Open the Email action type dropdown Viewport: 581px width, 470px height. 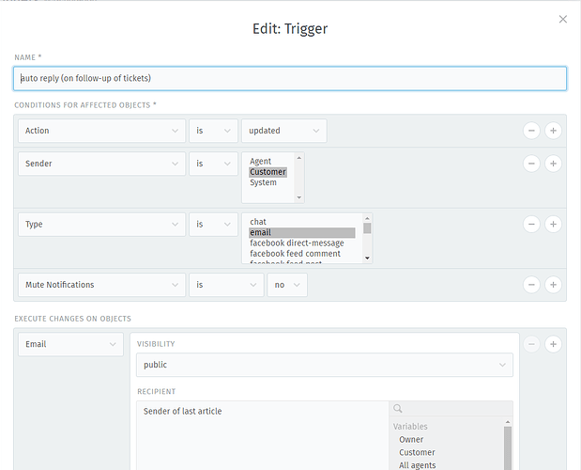[x=70, y=344]
